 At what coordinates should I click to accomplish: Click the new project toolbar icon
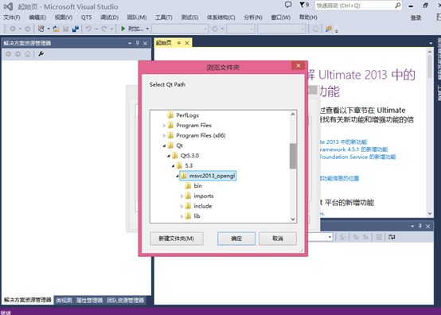(41, 29)
